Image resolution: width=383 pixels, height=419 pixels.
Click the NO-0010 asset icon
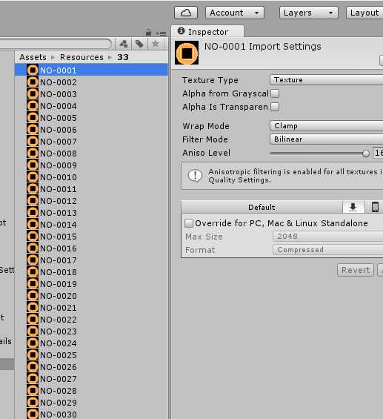(33, 177)
